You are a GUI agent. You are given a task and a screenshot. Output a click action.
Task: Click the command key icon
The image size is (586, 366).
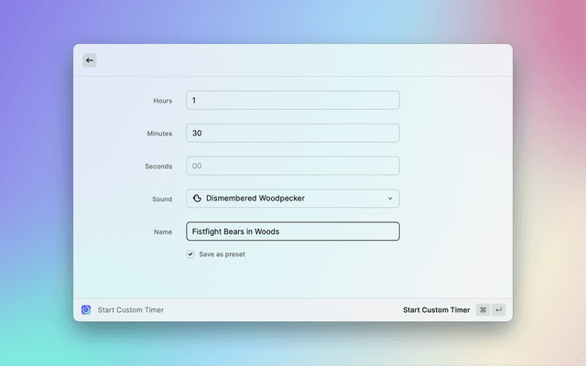click(x=483, y=310)
